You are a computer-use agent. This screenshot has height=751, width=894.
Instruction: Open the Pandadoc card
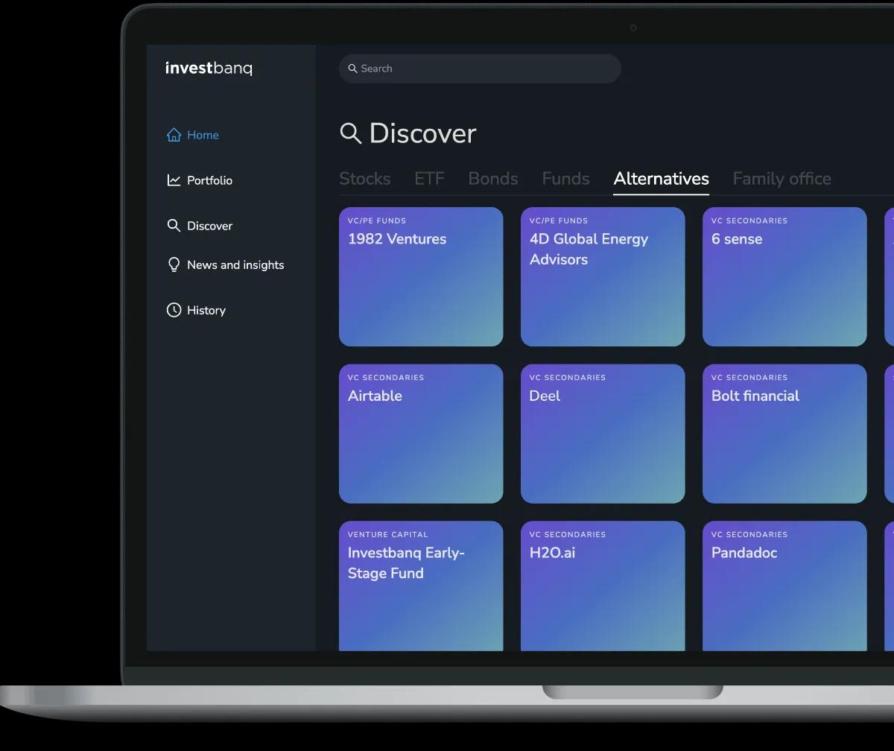pos(784,586)
